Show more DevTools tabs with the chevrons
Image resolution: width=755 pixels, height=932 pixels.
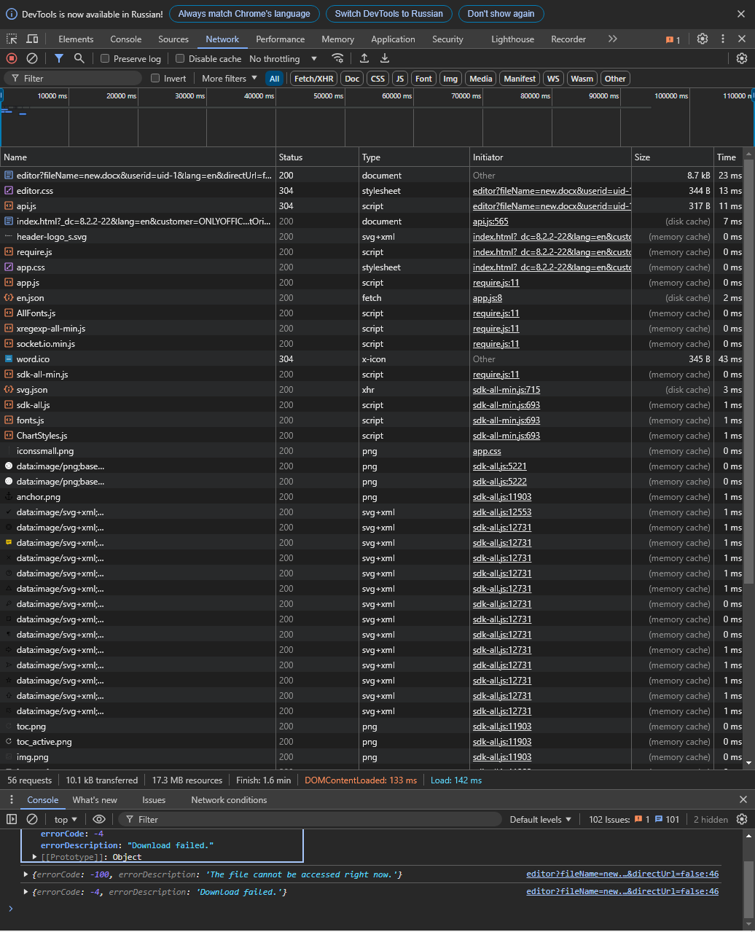point(612,39)
